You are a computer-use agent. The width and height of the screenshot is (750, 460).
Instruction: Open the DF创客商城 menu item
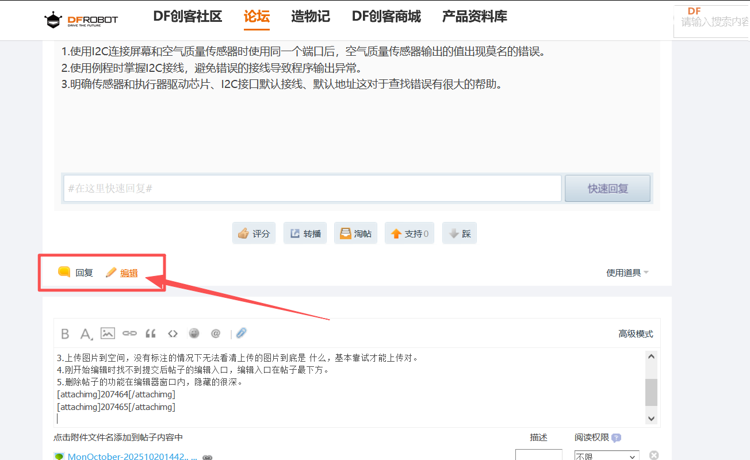[x=386, y=17]
